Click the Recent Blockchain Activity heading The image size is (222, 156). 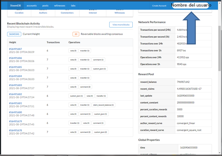tap(23, 24)
